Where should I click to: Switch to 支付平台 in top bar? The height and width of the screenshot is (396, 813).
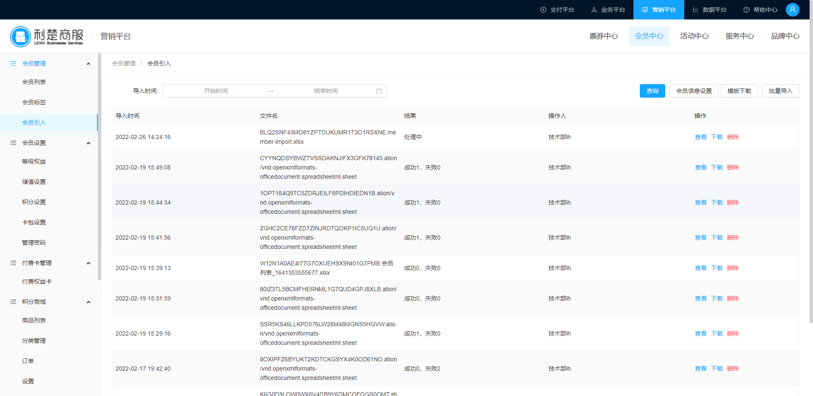click(x=557, y=10)
